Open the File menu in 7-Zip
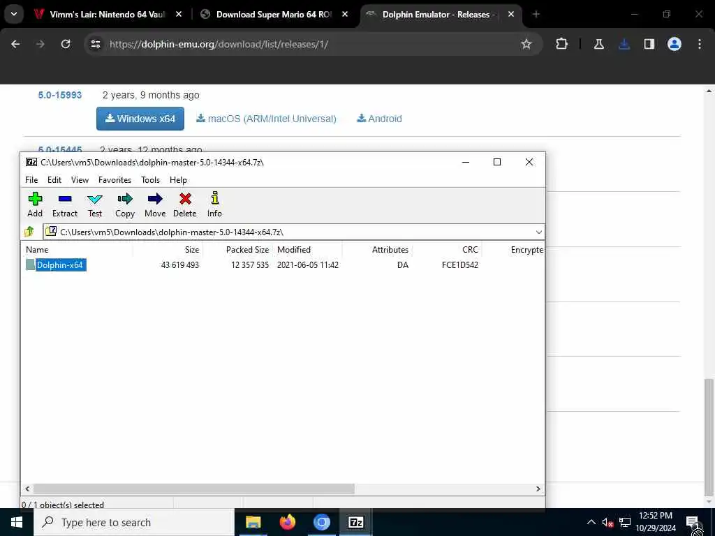Viewport: 715px width, 536px height. tap(31, 180)
